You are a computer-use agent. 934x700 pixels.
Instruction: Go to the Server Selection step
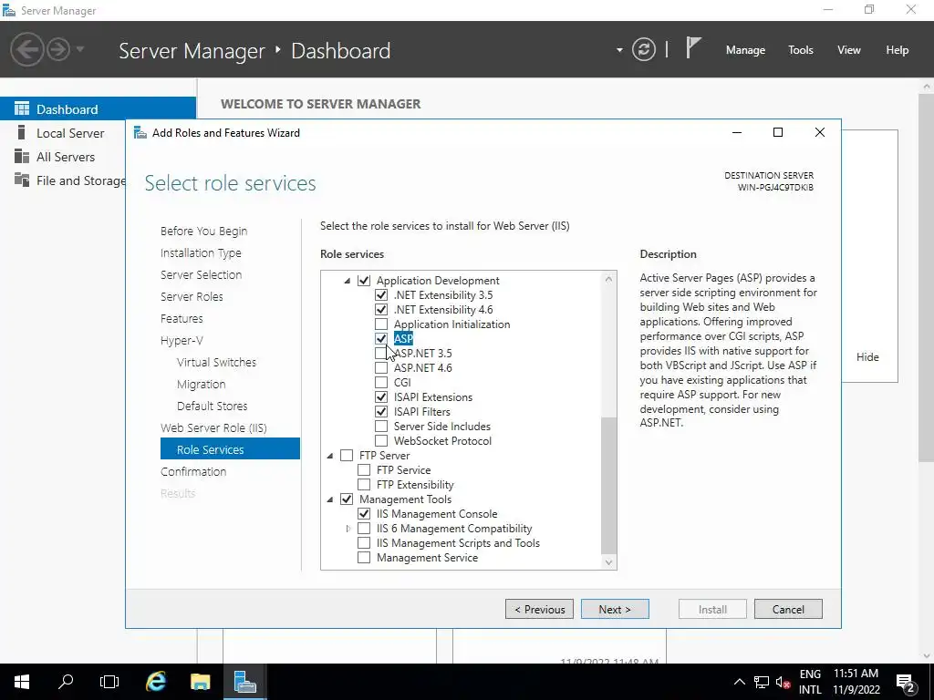[201, 275]
